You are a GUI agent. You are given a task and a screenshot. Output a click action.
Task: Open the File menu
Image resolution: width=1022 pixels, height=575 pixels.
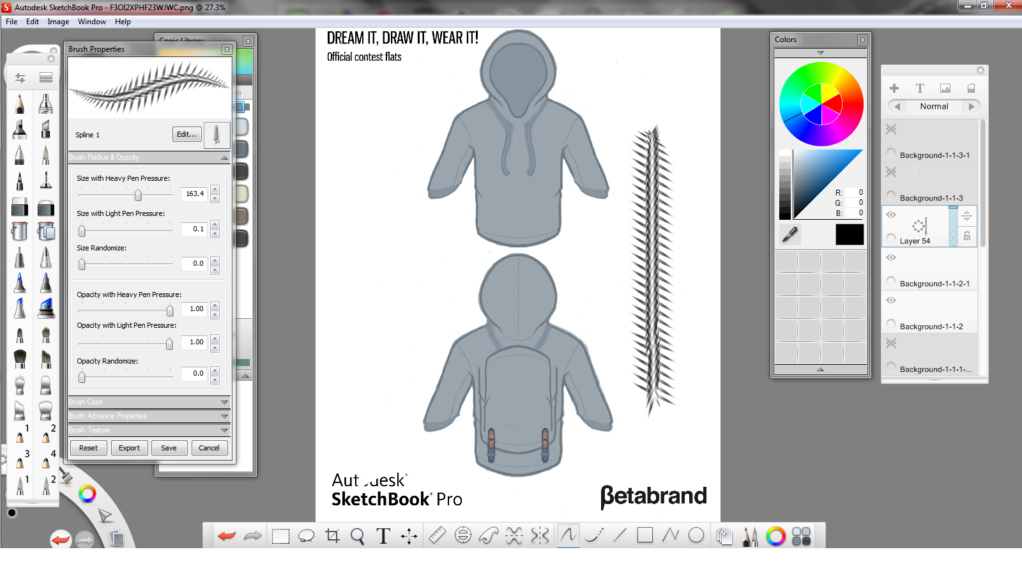coord(11,22)
